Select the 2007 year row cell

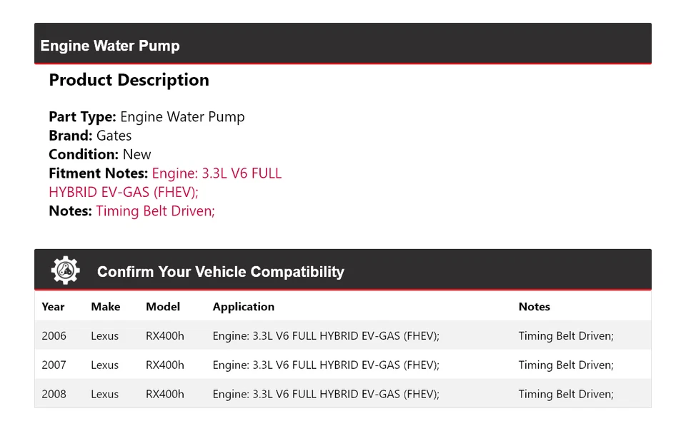pyautogui.click(x=54, y=365)
